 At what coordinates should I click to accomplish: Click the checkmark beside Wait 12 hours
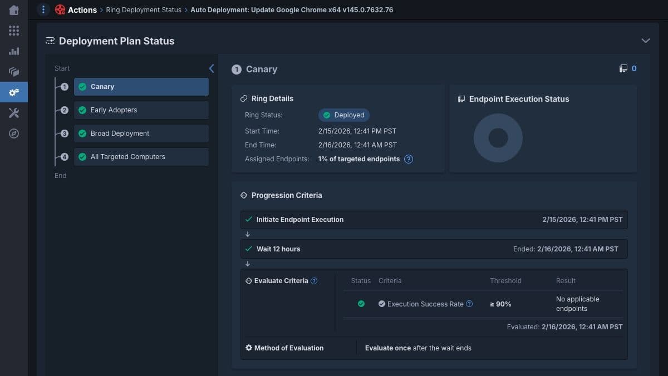[249, 249]
